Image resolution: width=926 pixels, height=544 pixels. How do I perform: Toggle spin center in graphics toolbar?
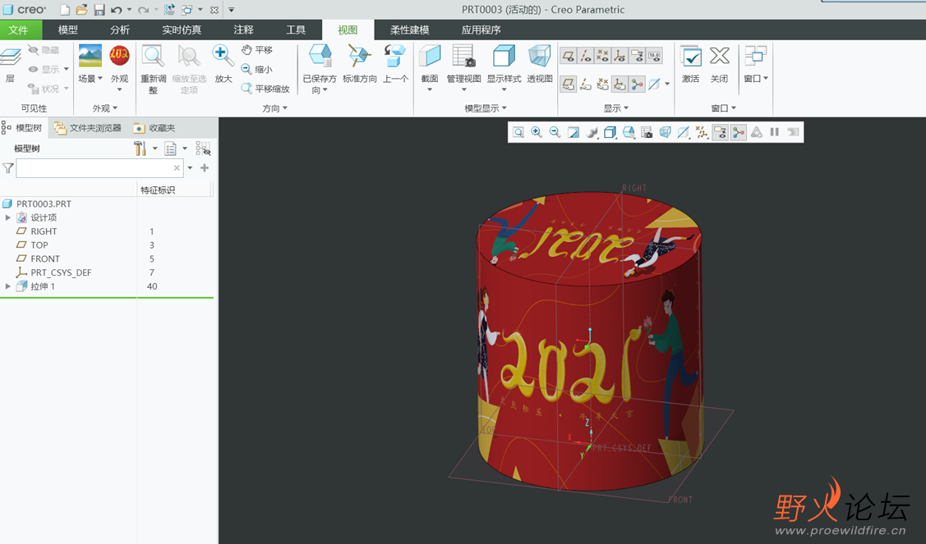(x=738, y=132)
